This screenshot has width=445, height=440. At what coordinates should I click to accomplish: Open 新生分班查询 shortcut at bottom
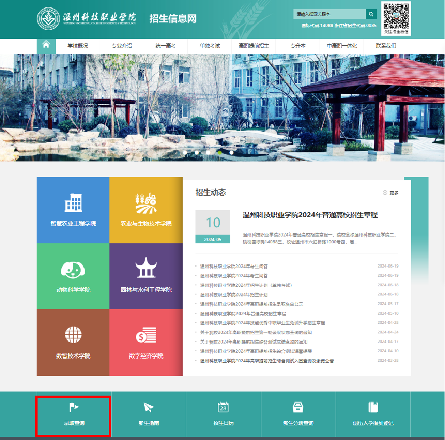click(298, 415)
